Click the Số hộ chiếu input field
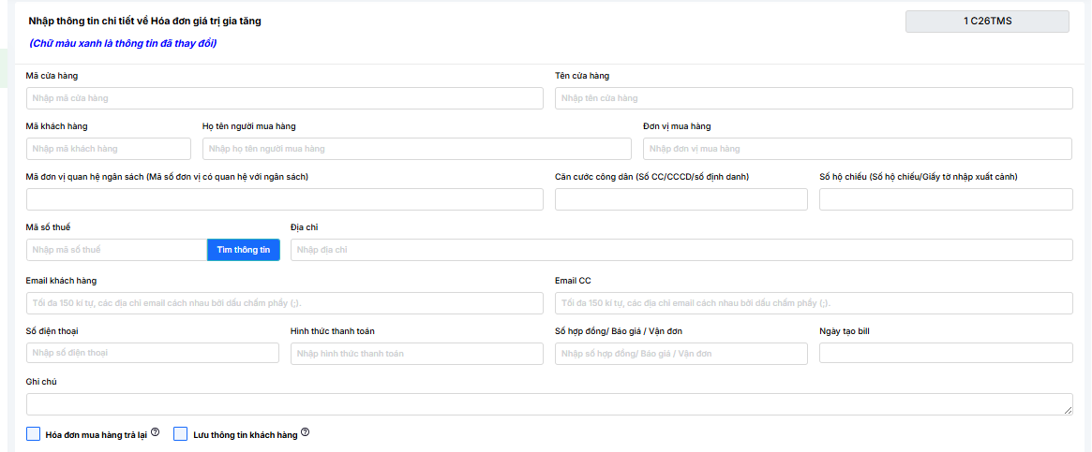Viewport: 1092px width, 452px height. pos(946,199)
